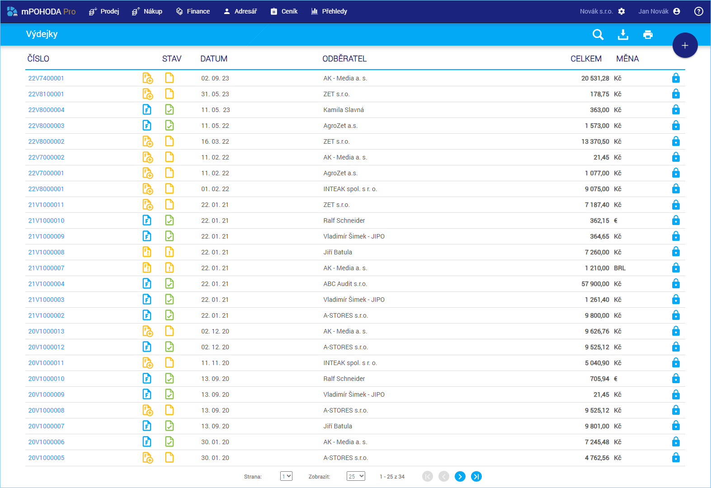Click the checked status icon for 20V1000007

pos(169,426)
